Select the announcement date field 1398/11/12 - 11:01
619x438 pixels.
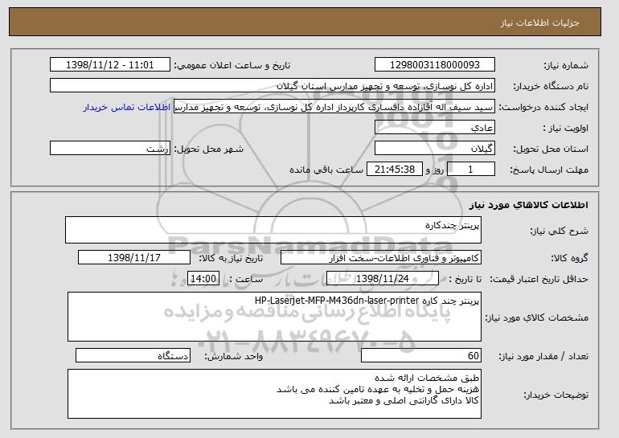tap(110, 65)
